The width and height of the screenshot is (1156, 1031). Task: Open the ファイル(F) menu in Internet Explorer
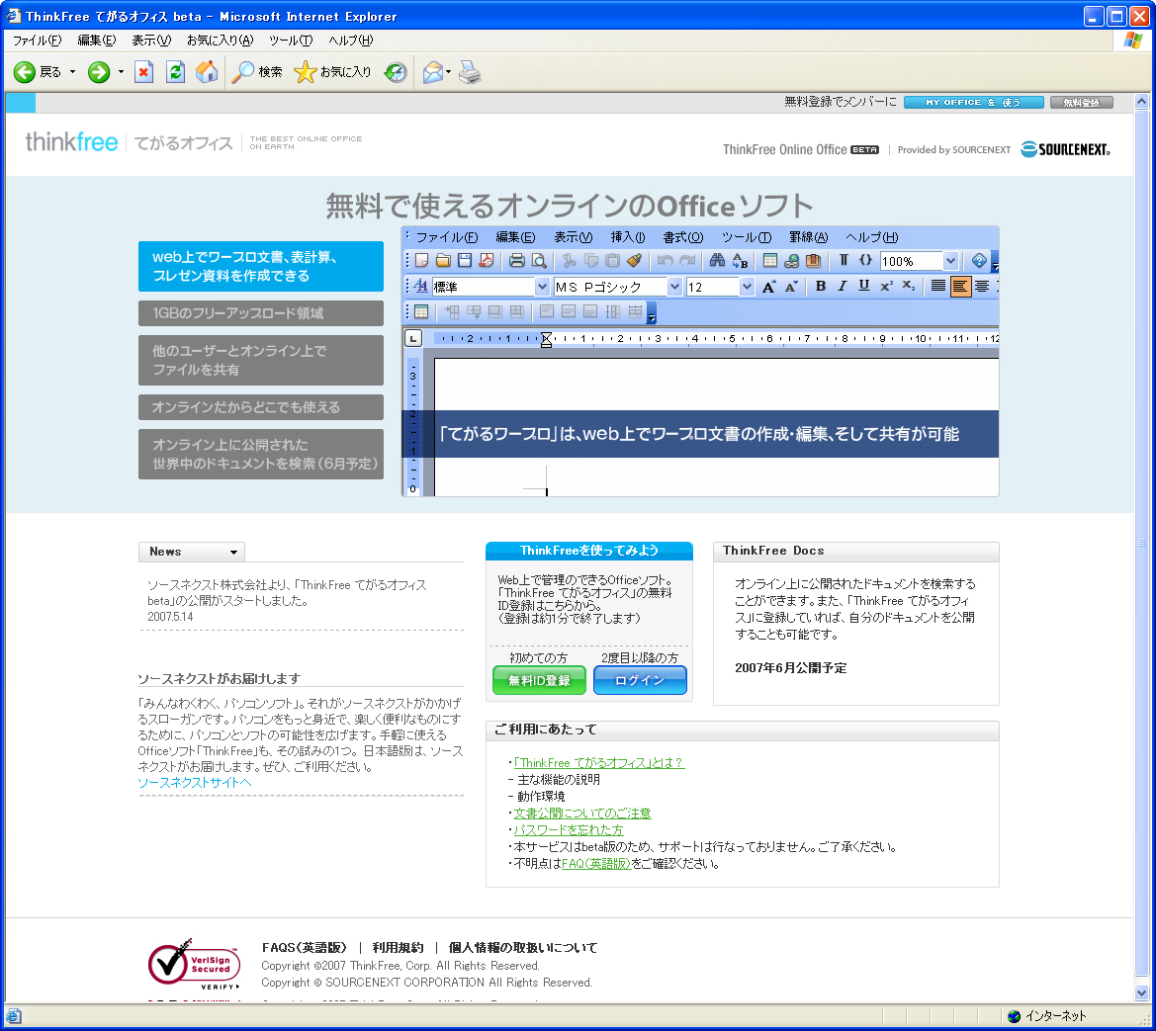37,41
